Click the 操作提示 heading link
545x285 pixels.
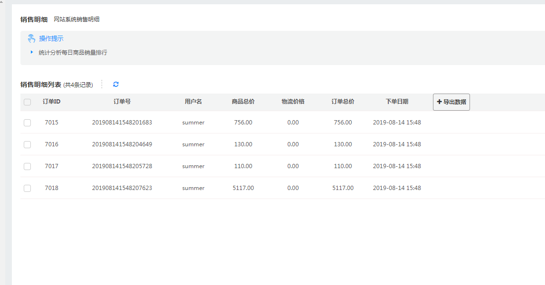51,38
